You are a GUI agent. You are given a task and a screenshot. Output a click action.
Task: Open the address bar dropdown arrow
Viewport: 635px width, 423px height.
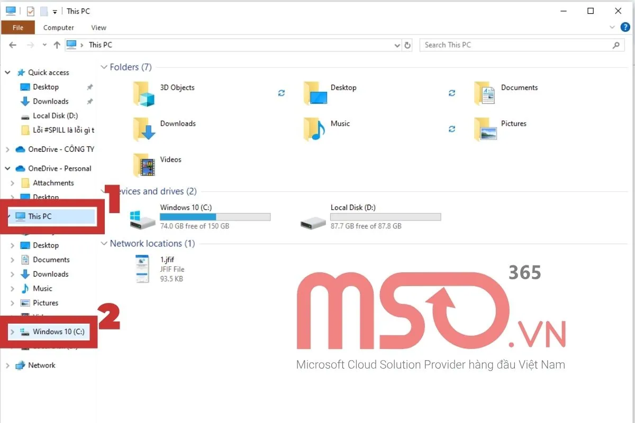[x=397, y=45]
